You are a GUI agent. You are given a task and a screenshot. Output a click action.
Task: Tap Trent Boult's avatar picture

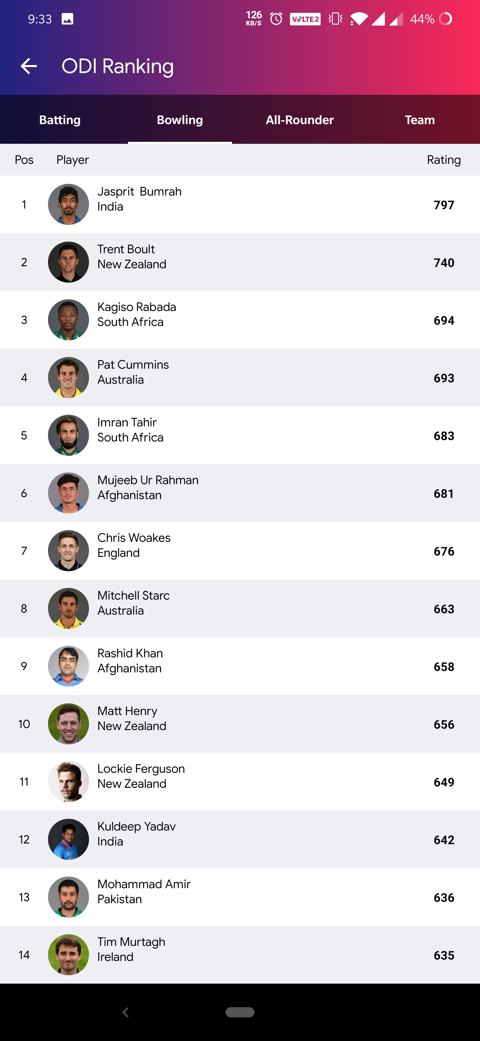(x=69, y=262)
